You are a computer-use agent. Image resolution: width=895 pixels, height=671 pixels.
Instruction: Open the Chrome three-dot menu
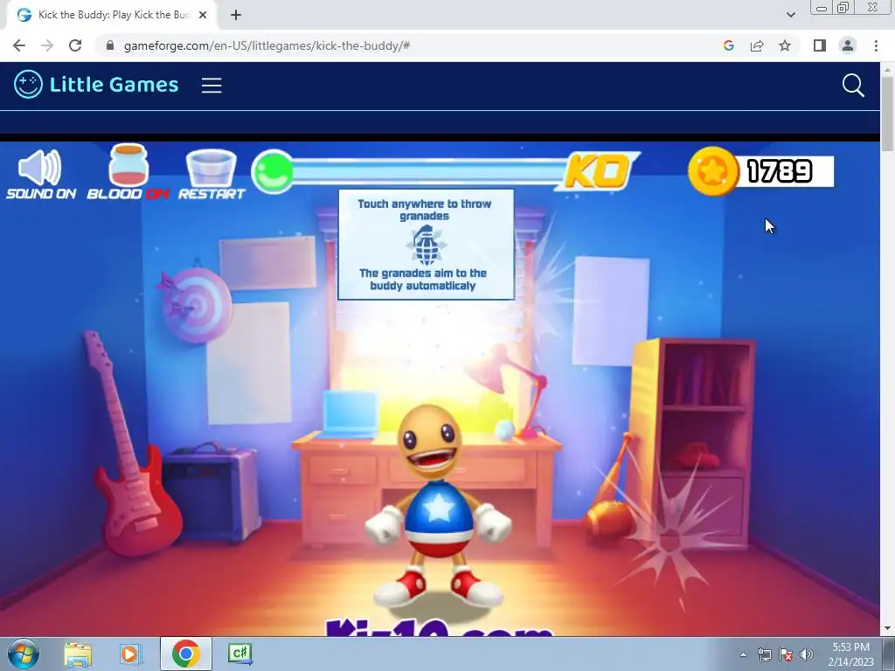(876, 45)
